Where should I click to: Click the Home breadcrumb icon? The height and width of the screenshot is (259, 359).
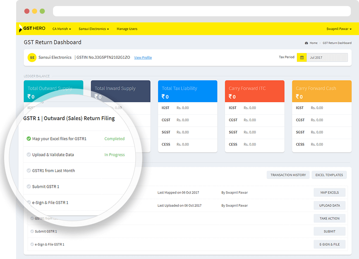tap(306, 43)
